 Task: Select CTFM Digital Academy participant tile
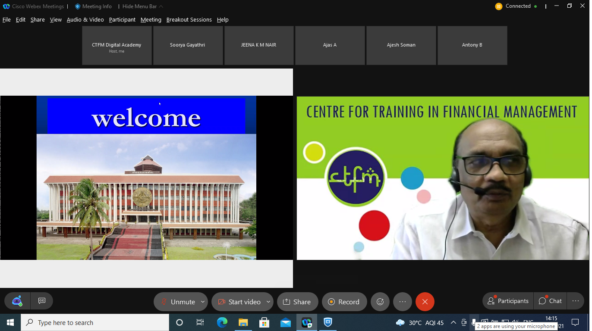pyautogui.click(x=117, y=45)
